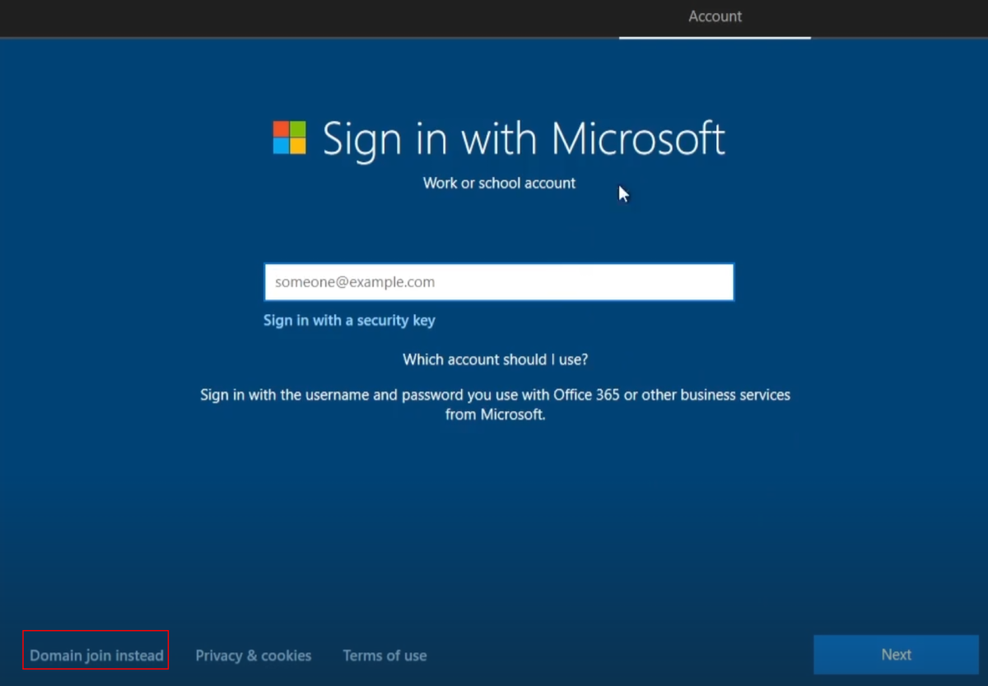Click the Office 365 sign-in description line
Image resolution: width=988 pixels, height=686 pixels.
(495, 395)
